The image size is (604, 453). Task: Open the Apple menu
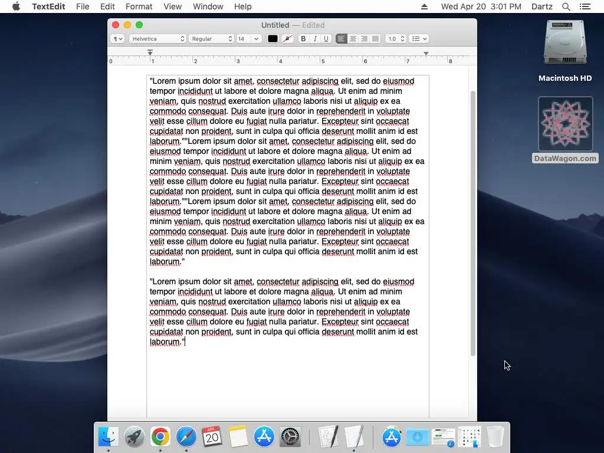coord(16,6)
